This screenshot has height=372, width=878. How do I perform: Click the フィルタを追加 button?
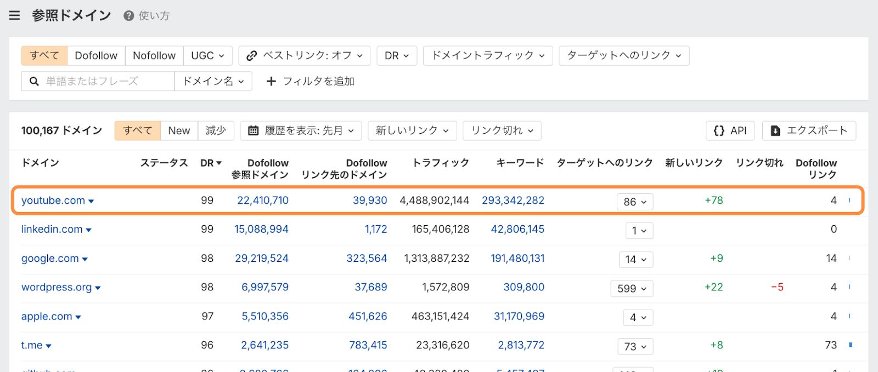point(311,81)
